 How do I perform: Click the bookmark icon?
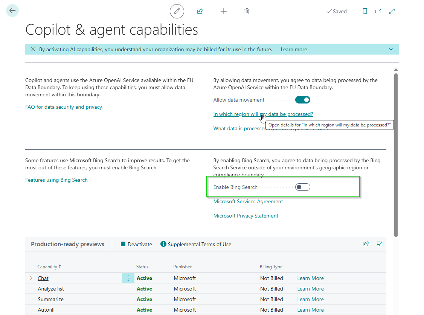click(x=365, y=11)
